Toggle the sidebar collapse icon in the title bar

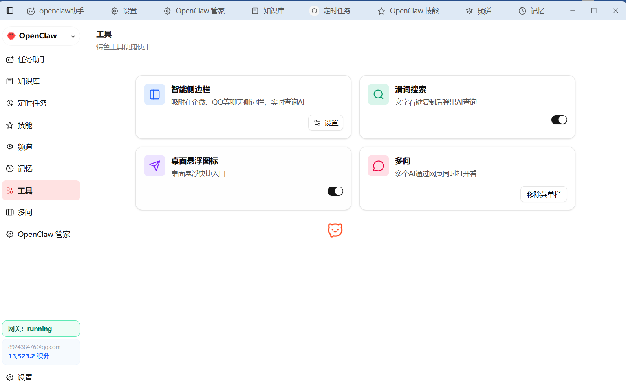pos(10,11)
